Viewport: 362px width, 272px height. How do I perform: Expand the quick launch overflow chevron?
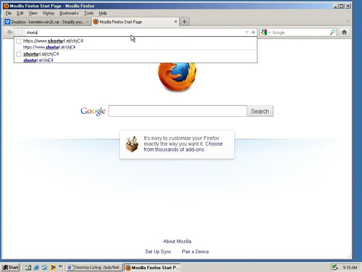point(60,266)
